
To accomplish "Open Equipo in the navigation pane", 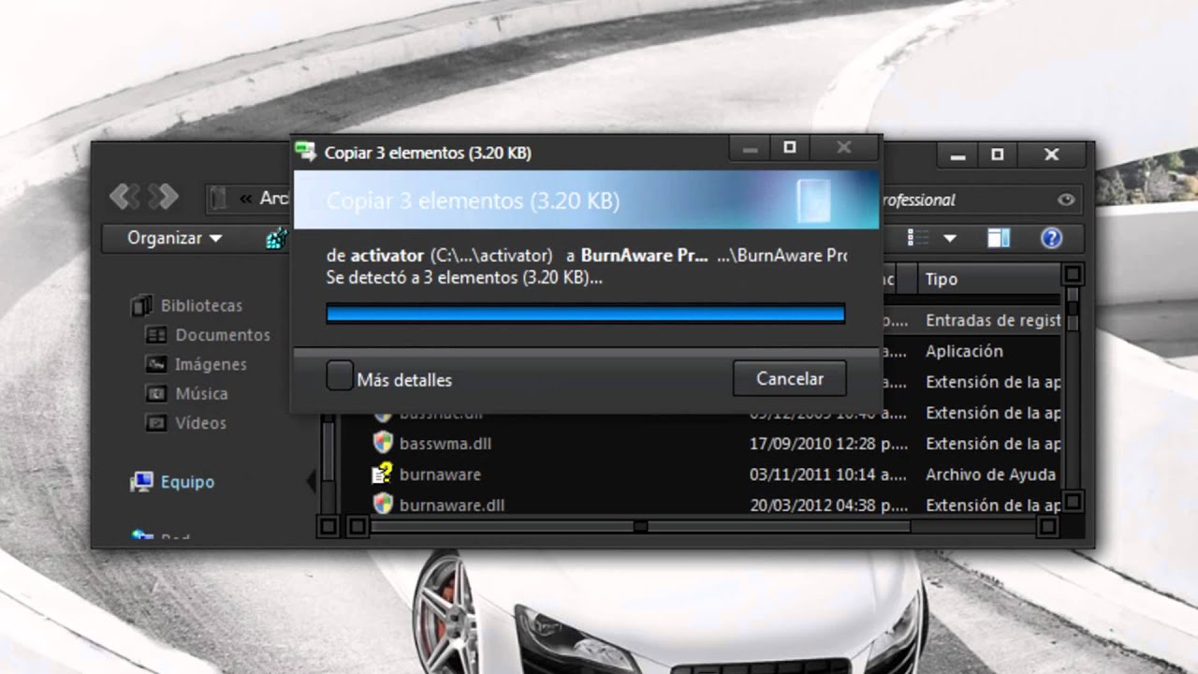I will point(187,481).
